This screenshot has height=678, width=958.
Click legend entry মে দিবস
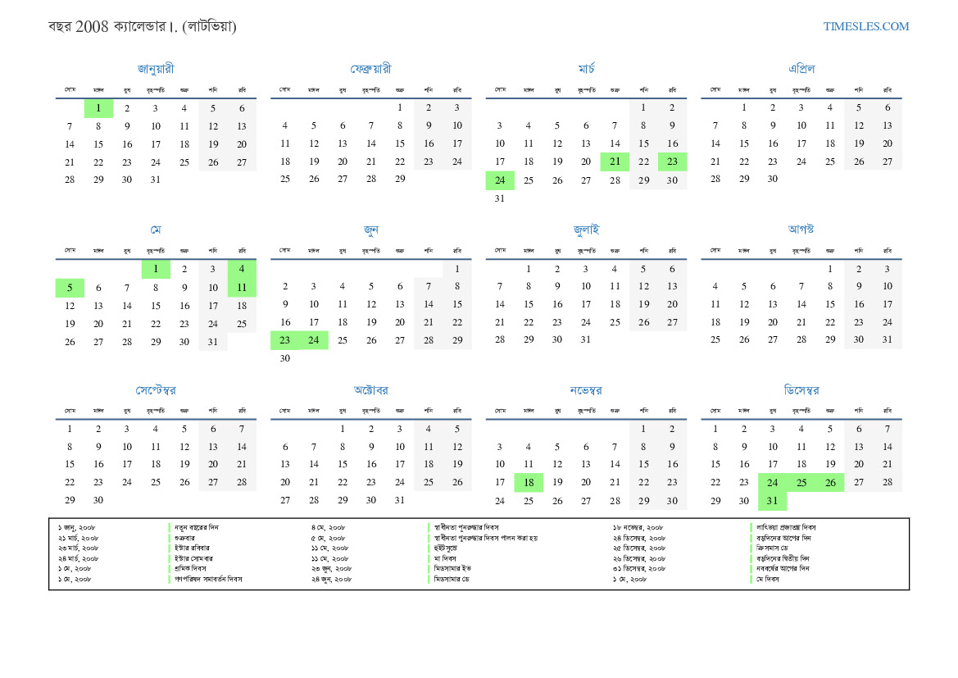tap(767, 579)
